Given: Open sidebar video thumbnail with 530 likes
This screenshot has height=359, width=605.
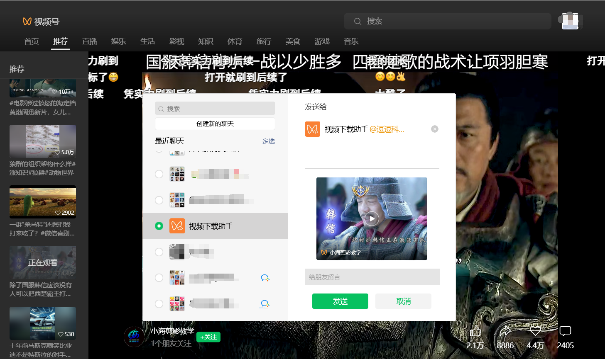Looking at the screenshot, I should click(x=43, y=323).
